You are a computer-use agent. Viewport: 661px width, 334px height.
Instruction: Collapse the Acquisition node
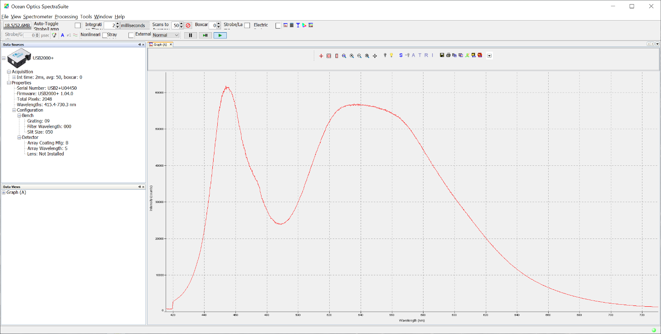9,72
